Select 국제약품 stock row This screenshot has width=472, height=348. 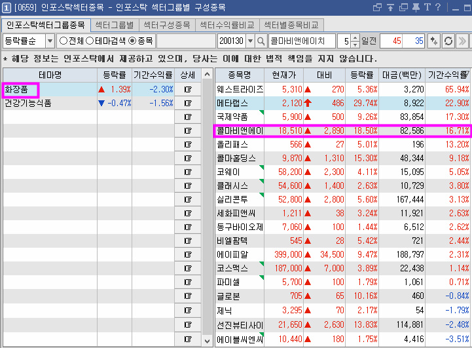click(342, 117)
